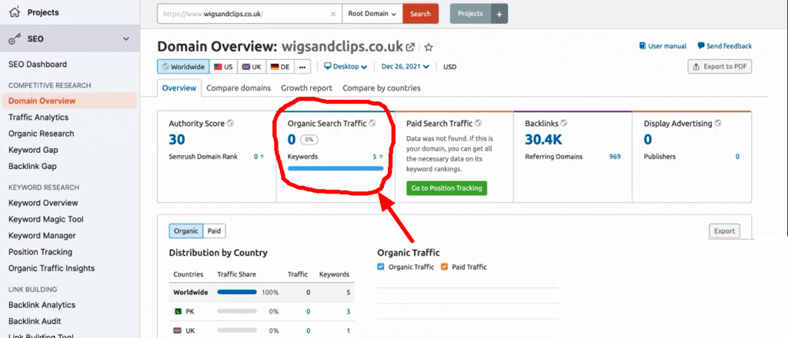
Task: Click Export to PDF button
Action: point(720,67)
